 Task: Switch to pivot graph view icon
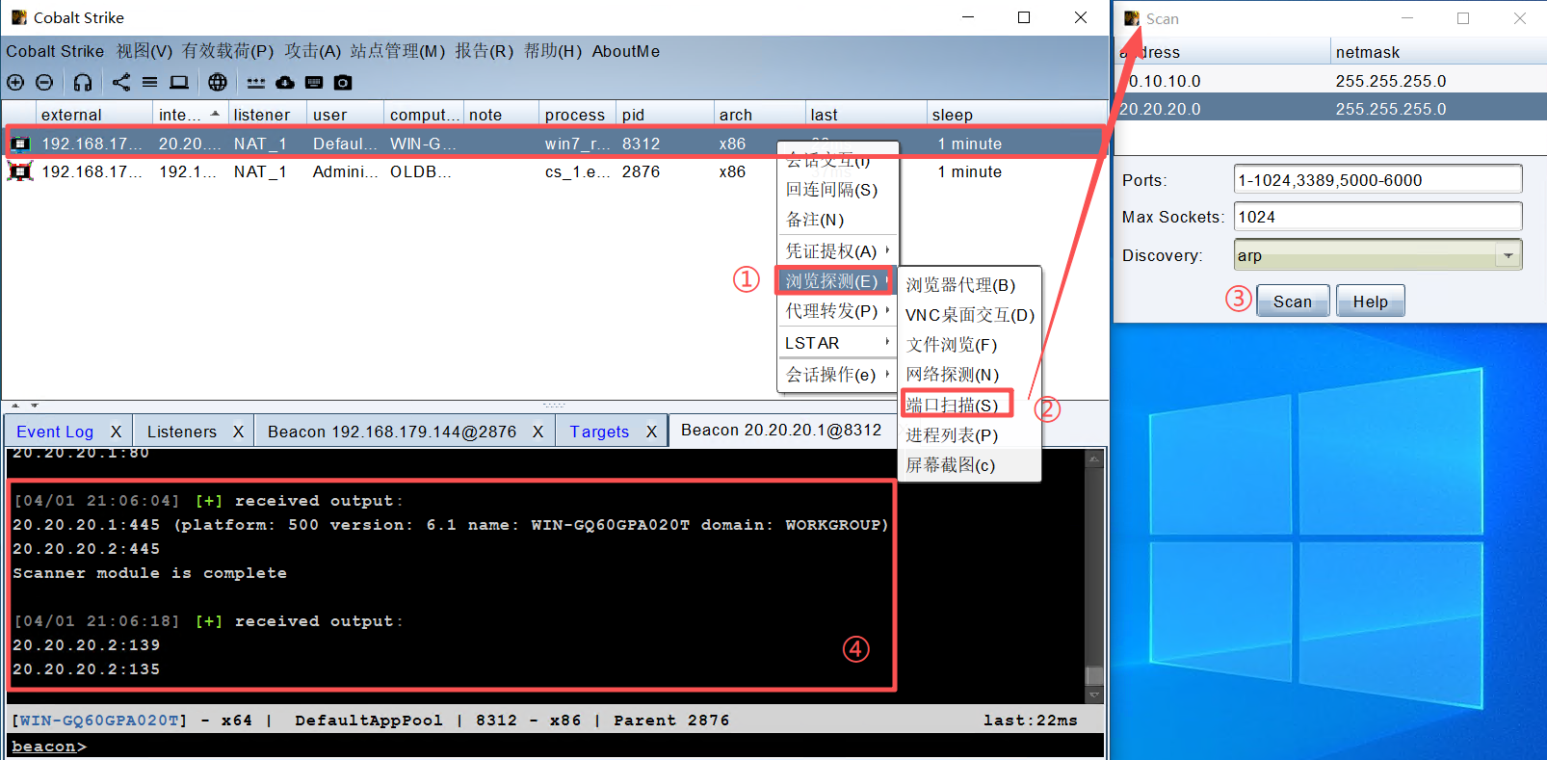121,82
